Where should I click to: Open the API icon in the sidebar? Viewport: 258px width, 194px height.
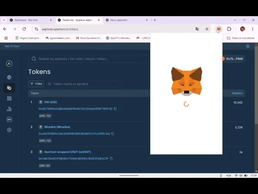click(x=9, y=120)
